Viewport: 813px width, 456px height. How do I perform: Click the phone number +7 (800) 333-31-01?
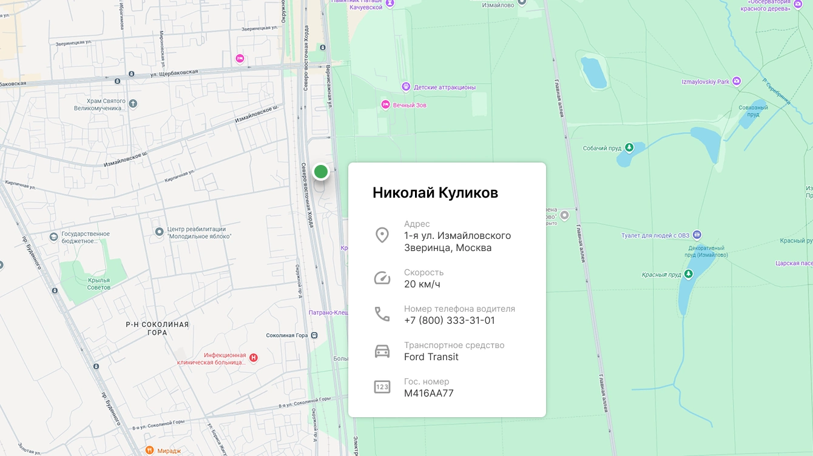coord(450,320)
